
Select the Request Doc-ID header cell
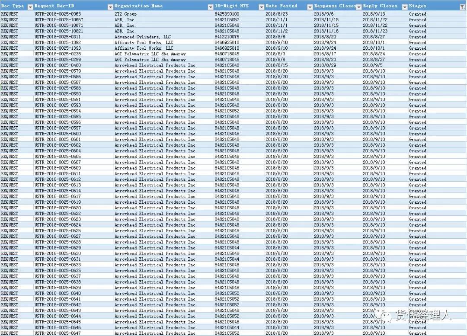[74, 6]
